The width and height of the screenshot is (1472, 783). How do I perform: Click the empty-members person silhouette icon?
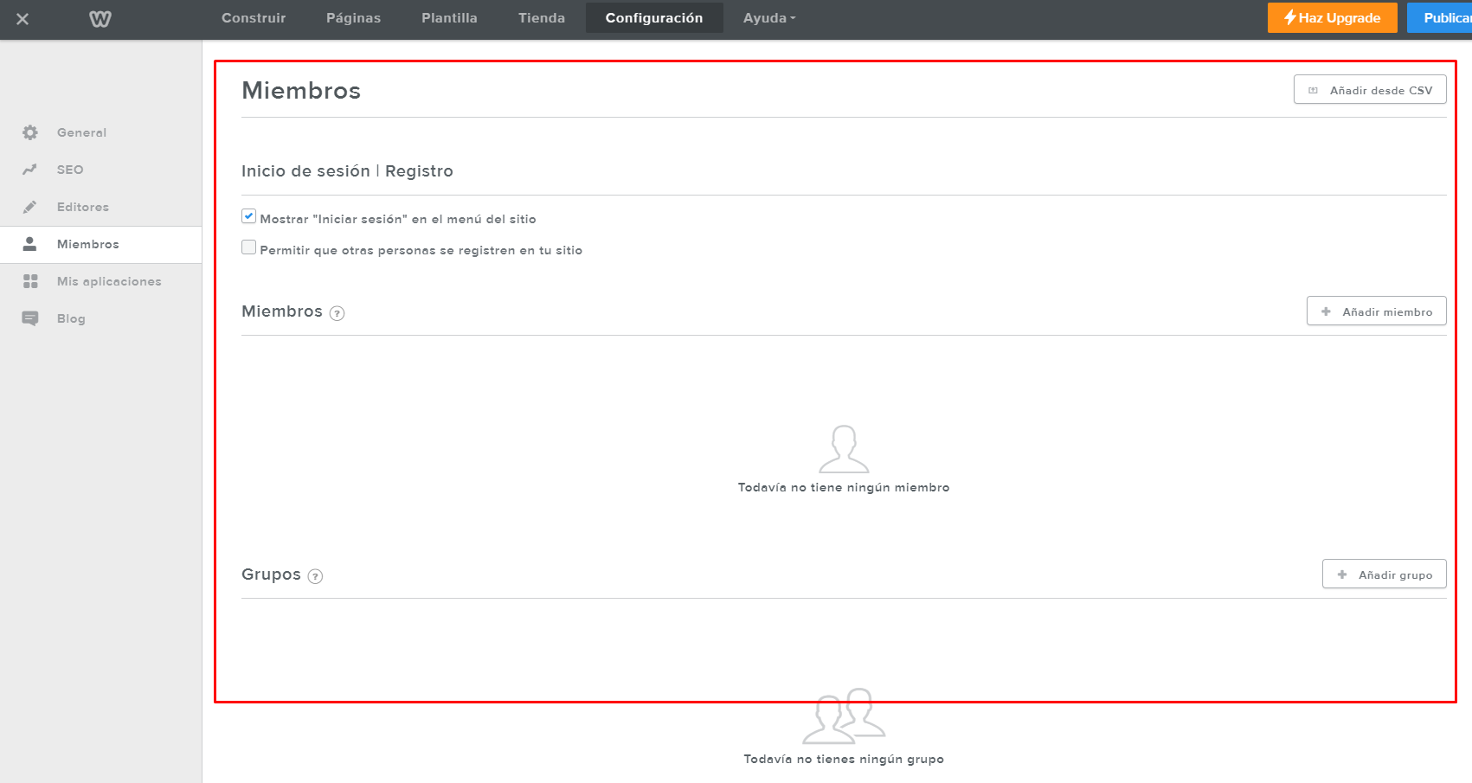pos(844,449)
